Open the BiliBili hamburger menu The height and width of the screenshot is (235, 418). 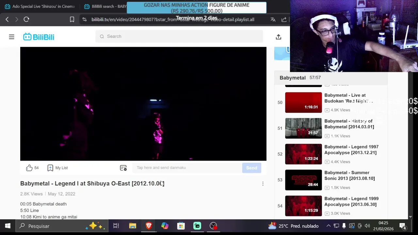[11, 37]
